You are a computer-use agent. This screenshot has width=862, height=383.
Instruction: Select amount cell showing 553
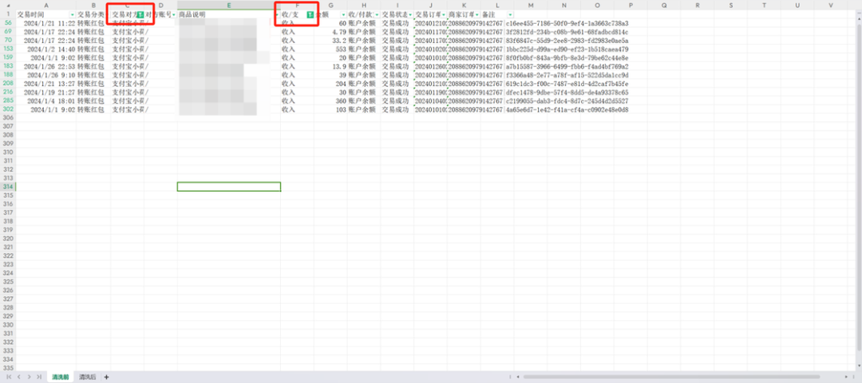coord(330,49)
